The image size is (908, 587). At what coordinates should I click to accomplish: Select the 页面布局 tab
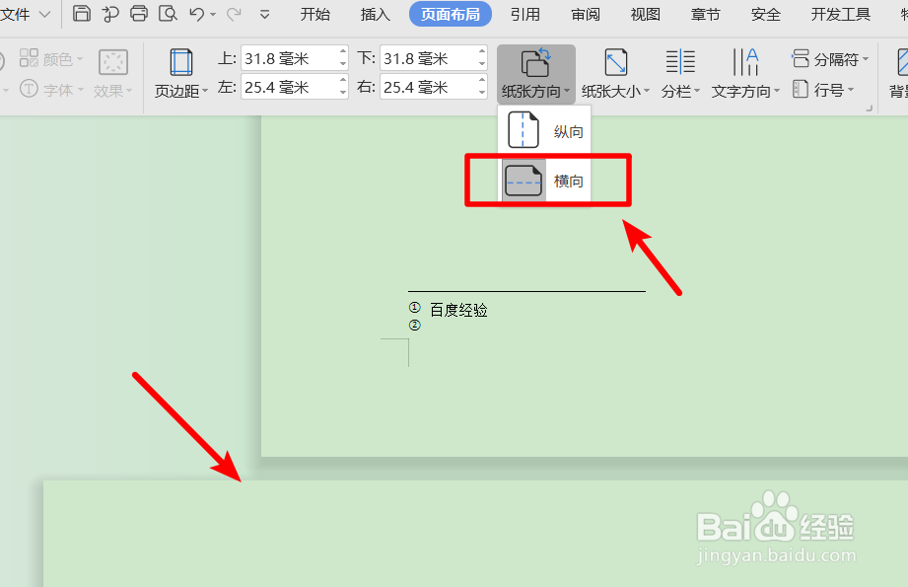[450, 14]
